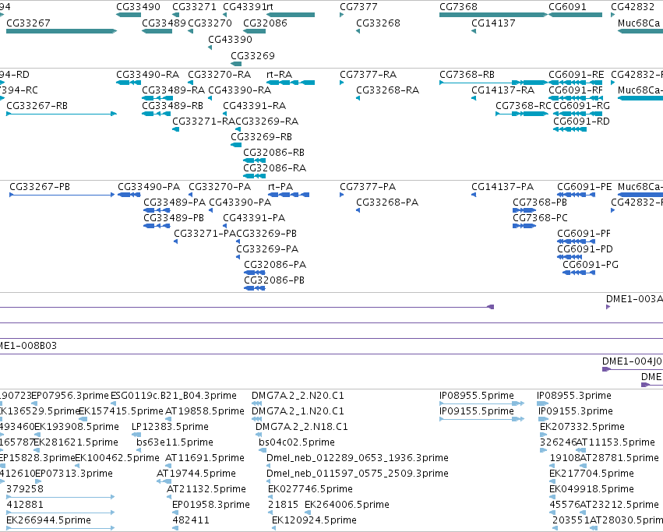The height and width of the screenshot is (532, 663).
Task: Select the CG7377 gene label
Action: [x=358, y=7]
